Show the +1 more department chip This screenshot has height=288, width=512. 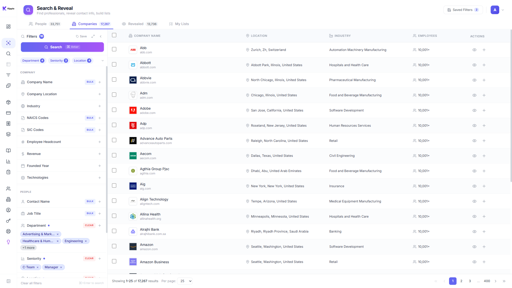pos(29,248)
